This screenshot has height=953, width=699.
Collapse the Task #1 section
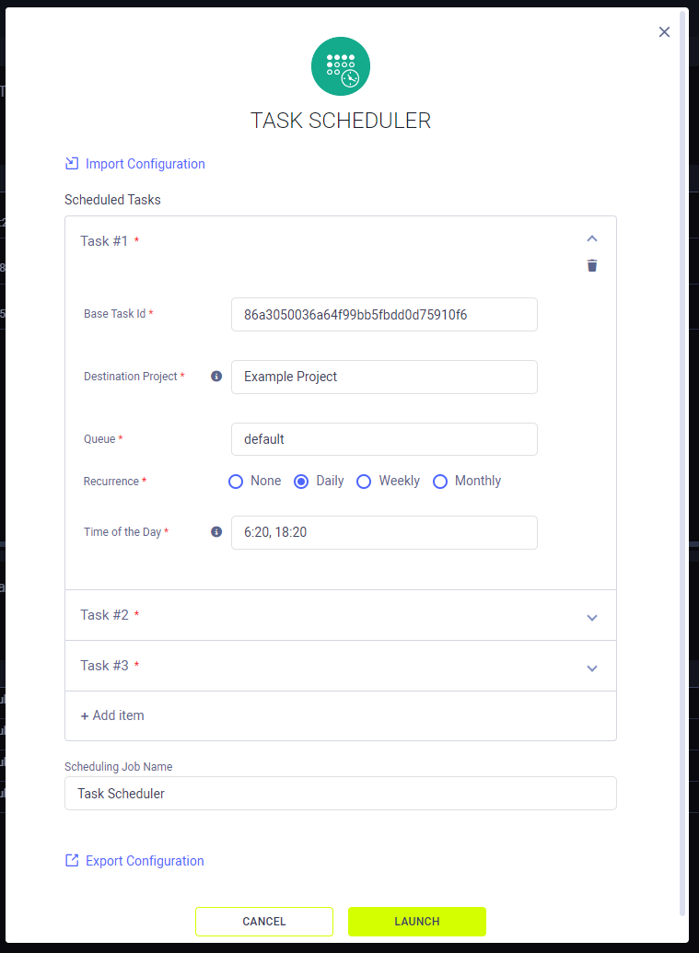click(592, 238)
